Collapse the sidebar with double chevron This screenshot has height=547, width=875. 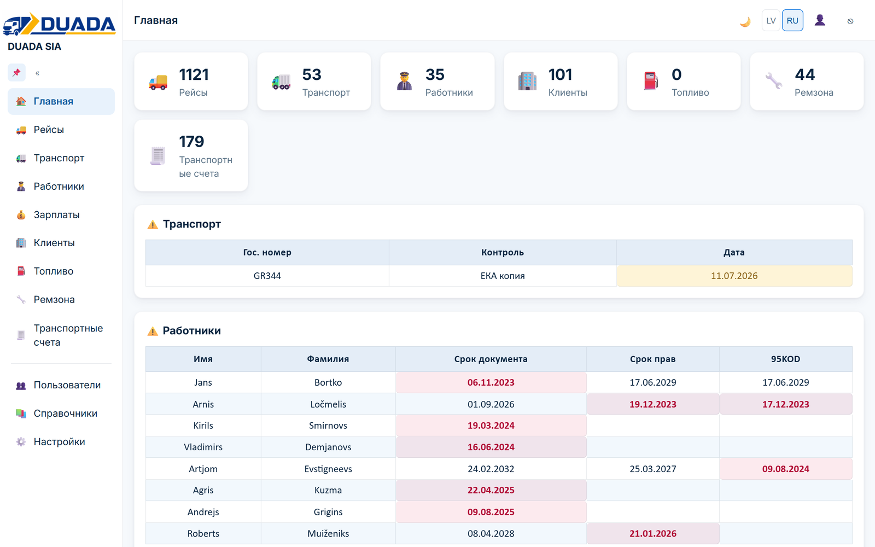(x=37, y=73)
